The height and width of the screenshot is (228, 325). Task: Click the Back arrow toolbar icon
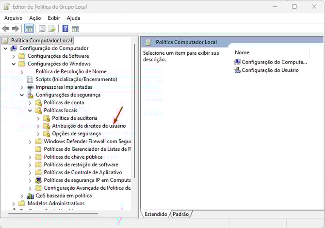click(6, 29)
